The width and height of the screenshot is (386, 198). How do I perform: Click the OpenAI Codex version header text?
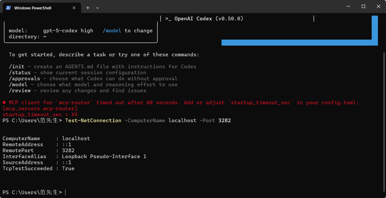204,19
